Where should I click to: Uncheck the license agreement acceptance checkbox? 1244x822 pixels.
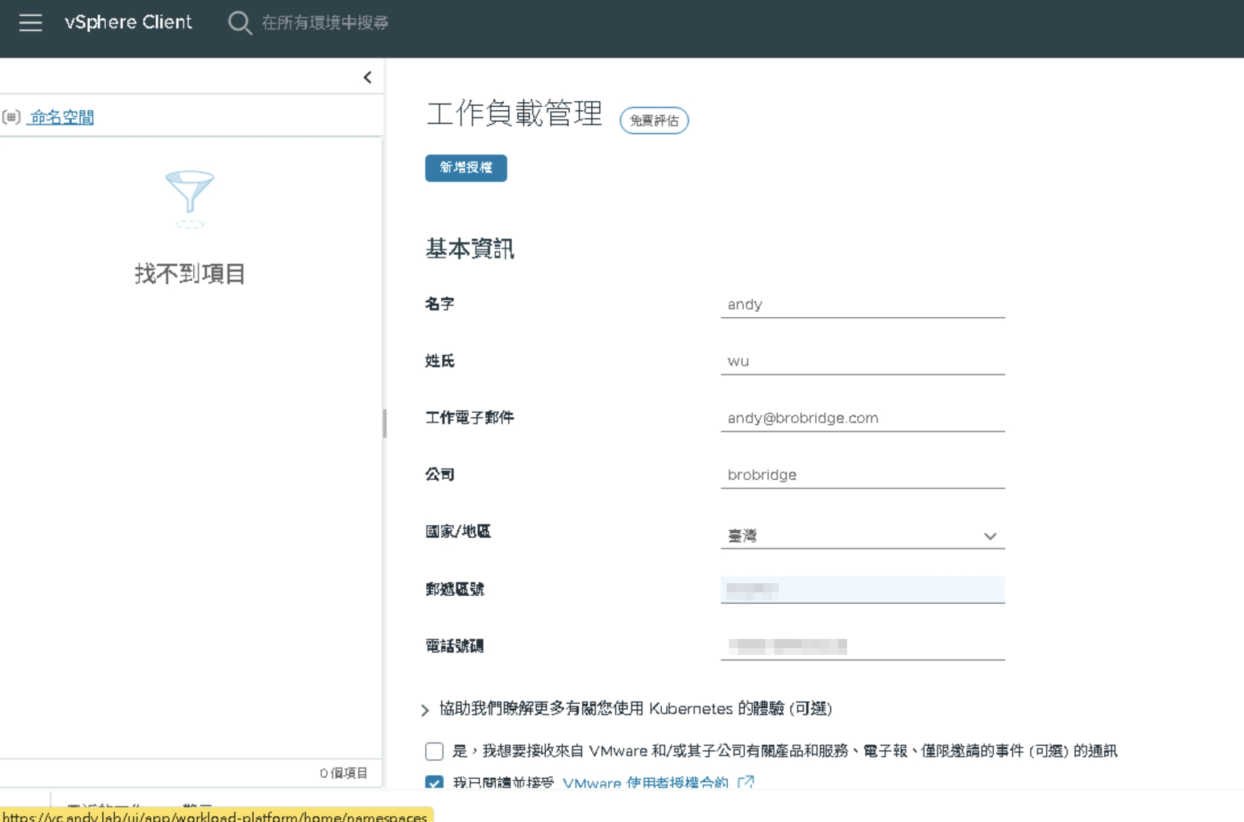pyautogui.click(x=434, y=782)
